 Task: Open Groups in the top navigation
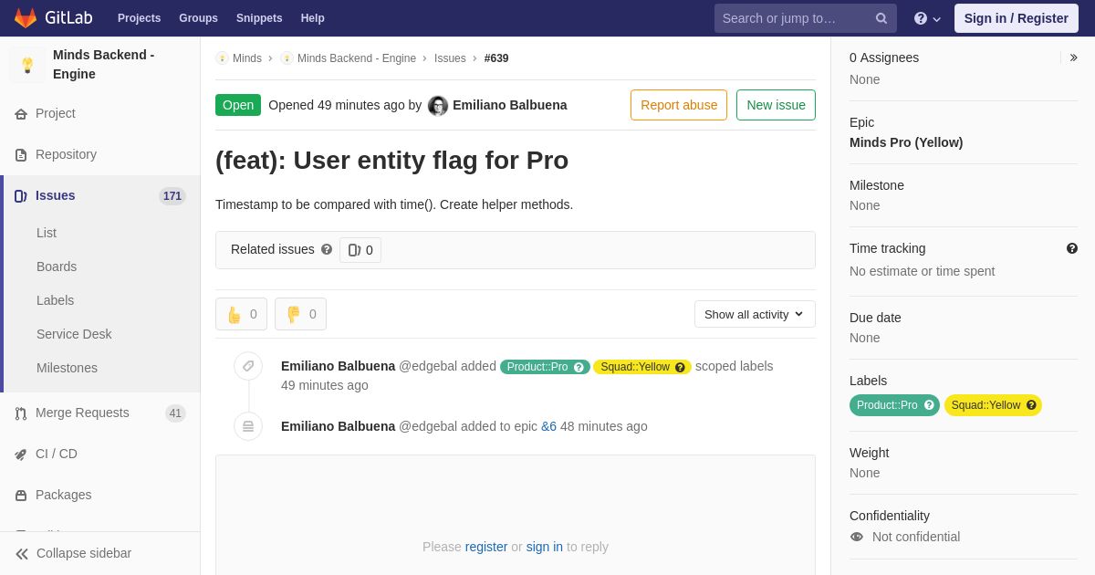point(198,18)
